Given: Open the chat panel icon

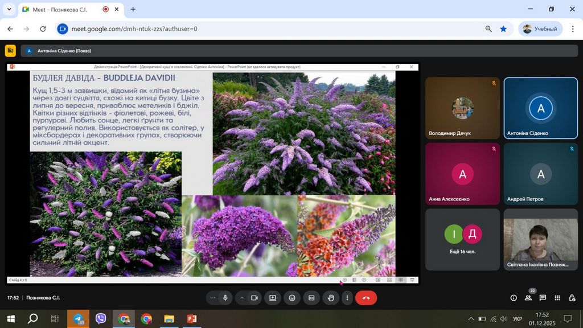Looking at the screenshot, I should tap(543, 298).
